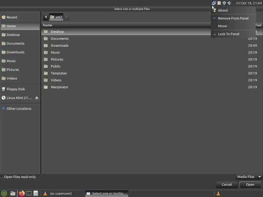Select the Downloads folder in file list
The image size is (263, 197).
tap(152, 46)
